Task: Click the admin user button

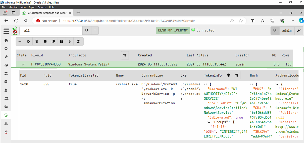Action: pos(287,30)
